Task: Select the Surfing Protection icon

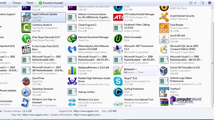Action: tap(118, 92)
